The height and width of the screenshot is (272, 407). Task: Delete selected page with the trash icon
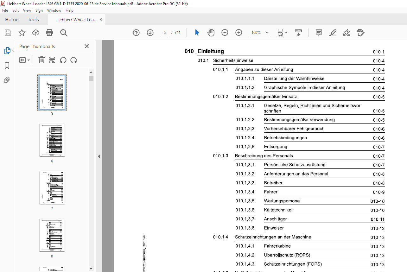[41, 60]
